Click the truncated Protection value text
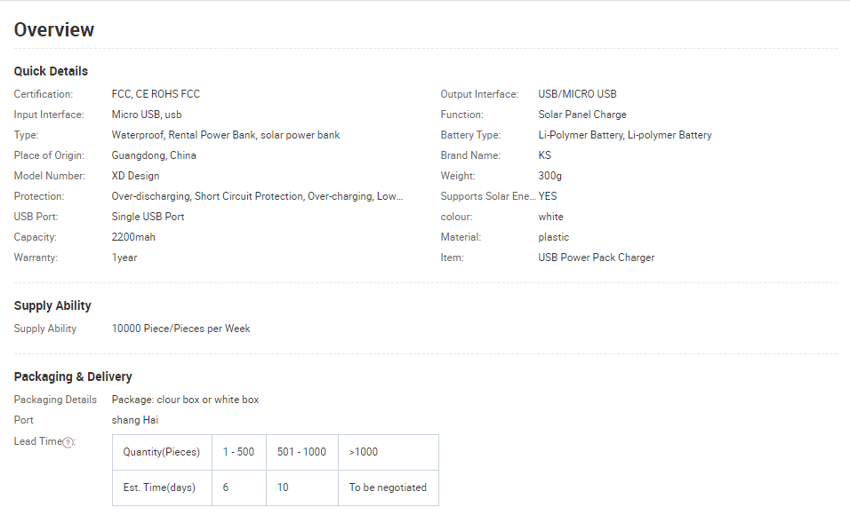This screenshot has height=523, width=850. pos(257,196)
